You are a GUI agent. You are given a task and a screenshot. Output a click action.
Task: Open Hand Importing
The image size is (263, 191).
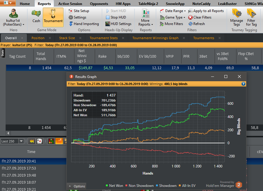[x=84, y=24]
